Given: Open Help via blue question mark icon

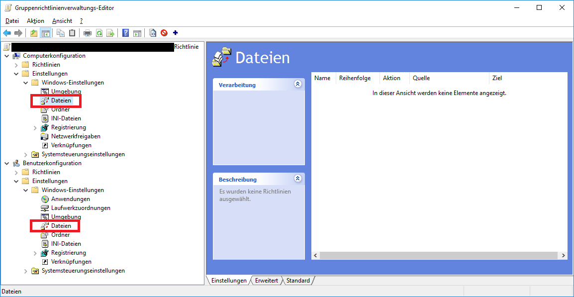Looking at the screenshot, I should [125, 33].
